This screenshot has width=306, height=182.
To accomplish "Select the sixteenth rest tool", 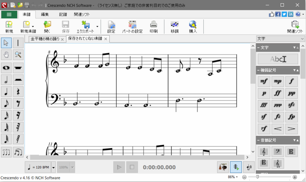I will tap(18, 116).
